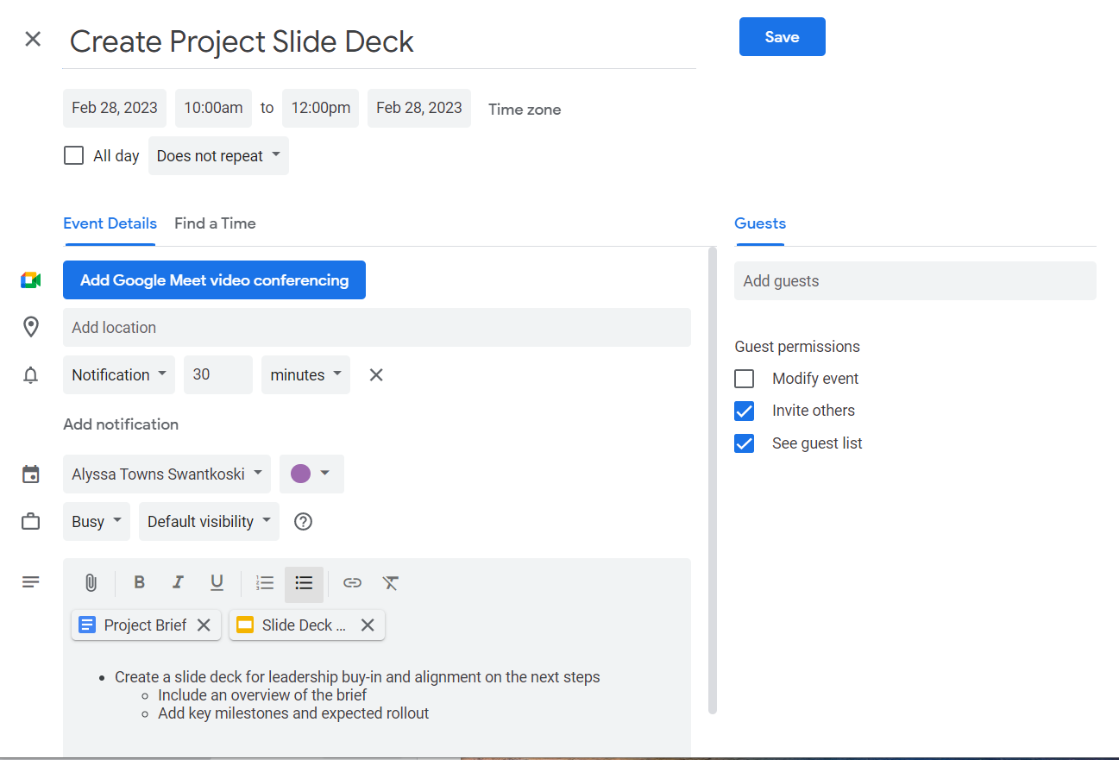Screen dimensions: 1119x760
Task: Toggle bold formatting in description
Action: pyautogui.click(x=139, y=583)
